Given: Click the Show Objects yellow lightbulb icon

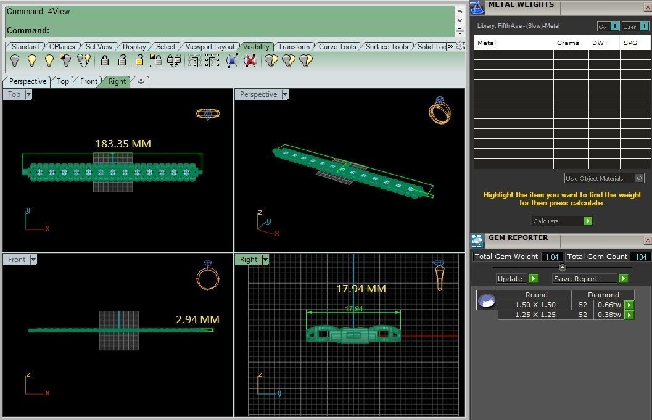Looking at the screenshot, I should tap(32, 60).
